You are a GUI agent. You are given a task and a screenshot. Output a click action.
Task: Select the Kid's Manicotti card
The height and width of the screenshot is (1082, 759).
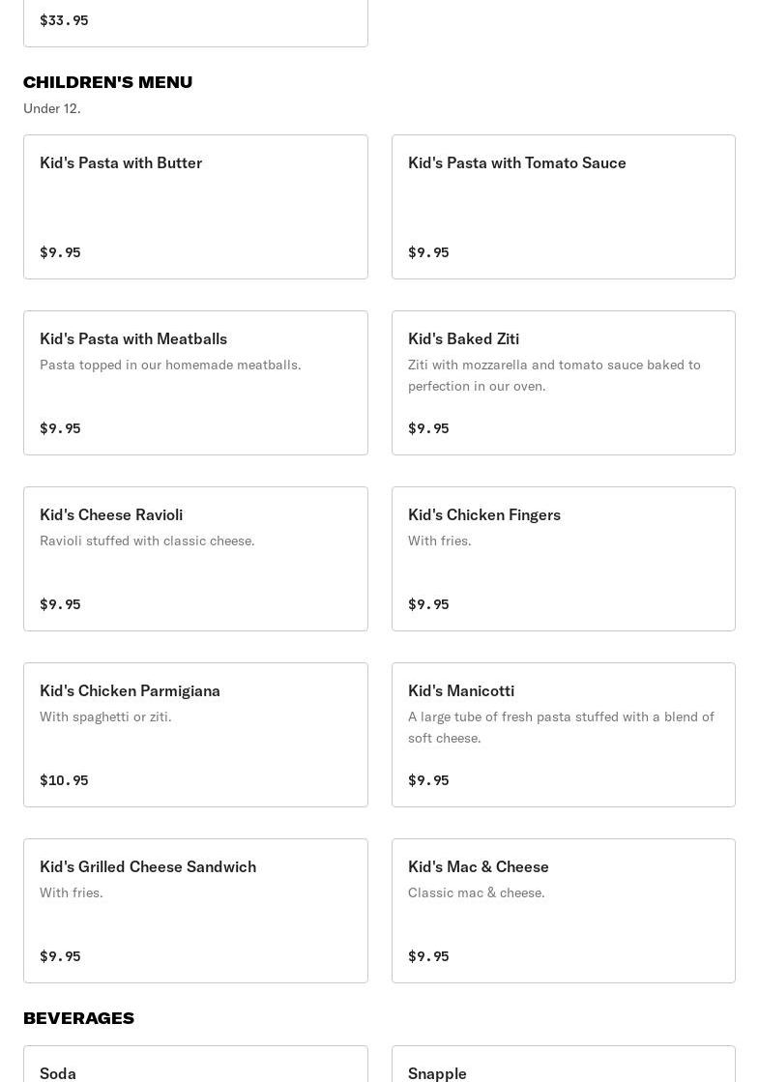563,735
